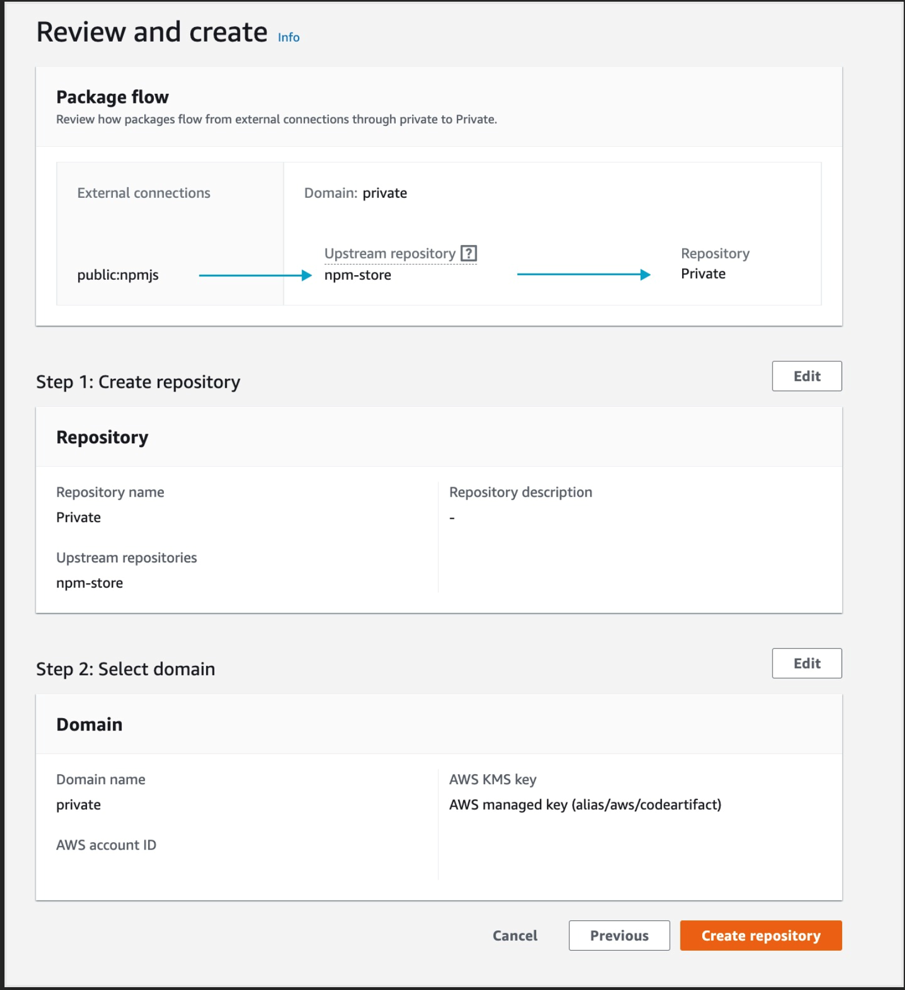Click the Upstream repositories value npm-store
905x990 pixels.
point(89,583)
